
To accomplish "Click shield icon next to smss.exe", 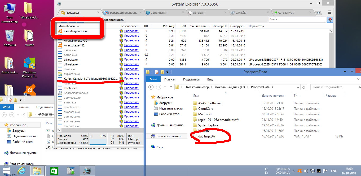I will pos(121,102).
